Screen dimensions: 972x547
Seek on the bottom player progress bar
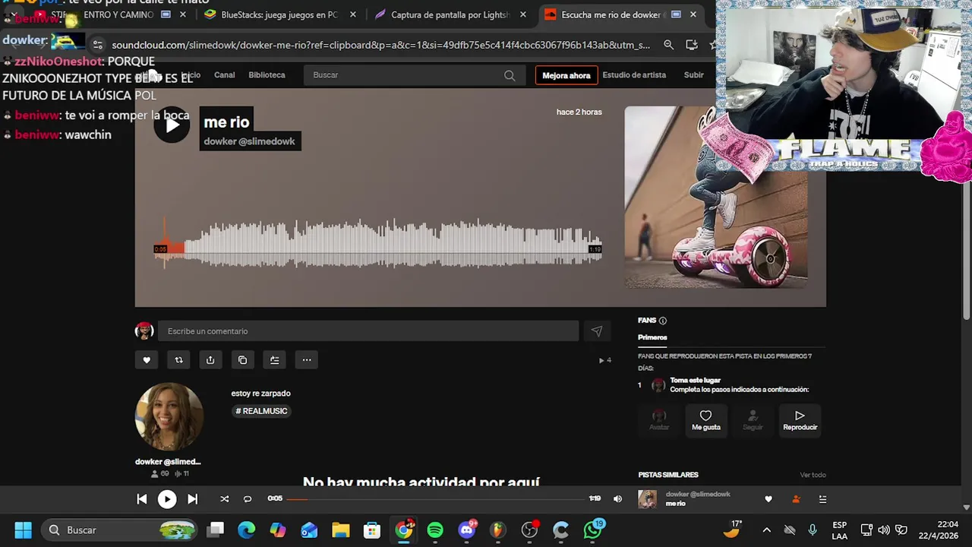tap(435, 499)
